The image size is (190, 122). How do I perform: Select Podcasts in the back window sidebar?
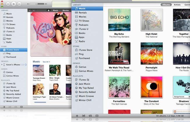click(x=14, y=28)
